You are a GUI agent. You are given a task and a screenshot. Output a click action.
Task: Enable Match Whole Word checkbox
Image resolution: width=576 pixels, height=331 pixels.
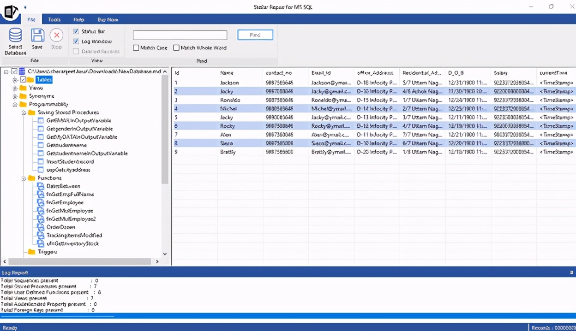coord(176,47)
